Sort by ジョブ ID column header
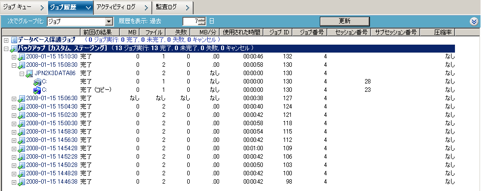Screen dimensions: 481x191 point(278,32)
